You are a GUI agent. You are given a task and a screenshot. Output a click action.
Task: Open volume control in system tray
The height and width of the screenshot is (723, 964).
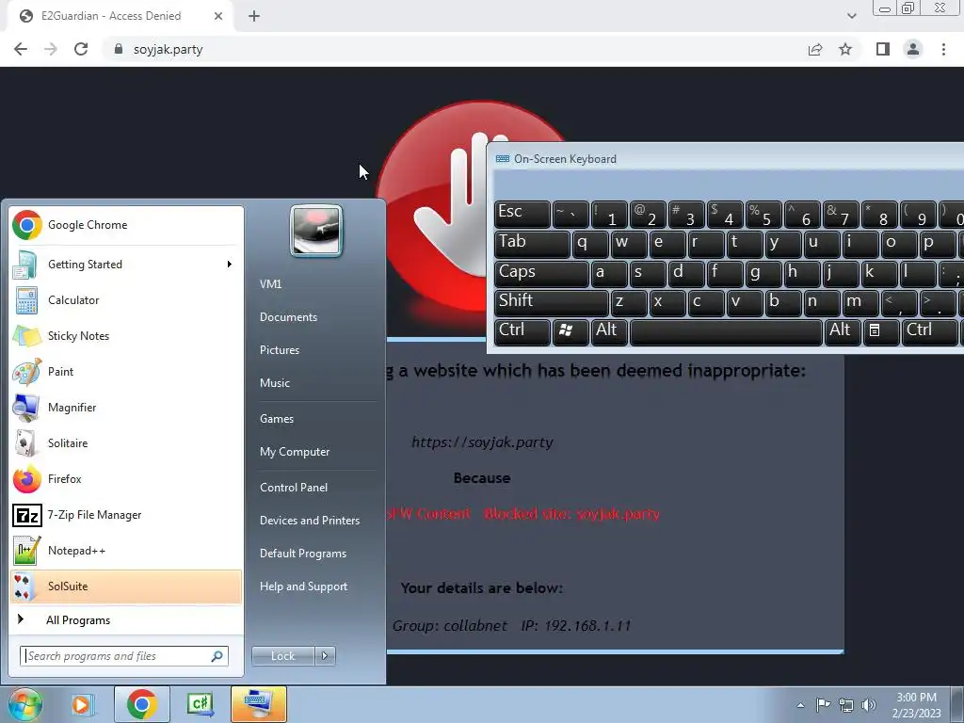pos(869,705)
